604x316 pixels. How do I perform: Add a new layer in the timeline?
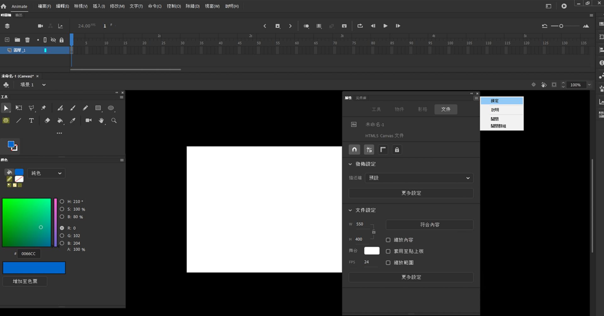7,40
